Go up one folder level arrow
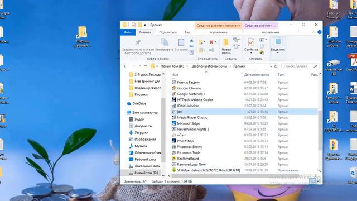Image resolution: width=357 pixels, height=201 pixels. click(146, 66)
